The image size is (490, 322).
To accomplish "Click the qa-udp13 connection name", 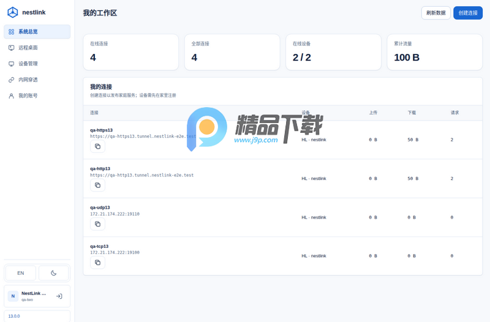I will pos(100,208).
